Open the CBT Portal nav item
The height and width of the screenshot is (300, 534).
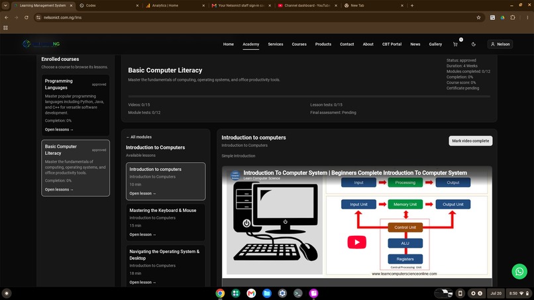[392, 44]
